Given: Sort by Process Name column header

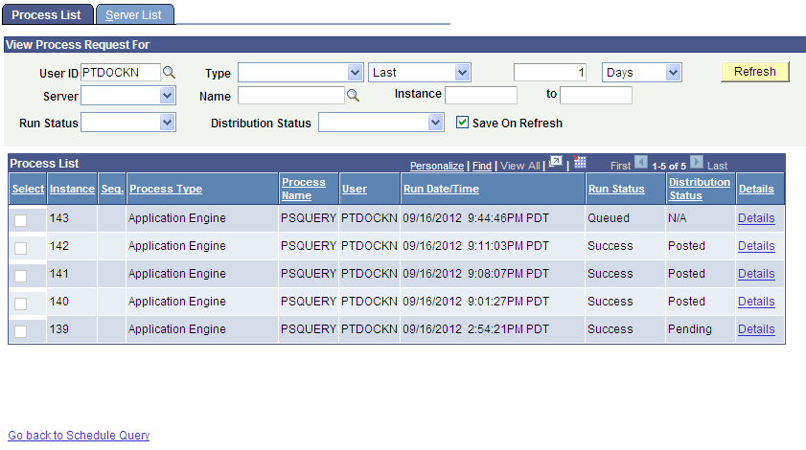Looking at the screenshot, I should click(x=303, y=189).
